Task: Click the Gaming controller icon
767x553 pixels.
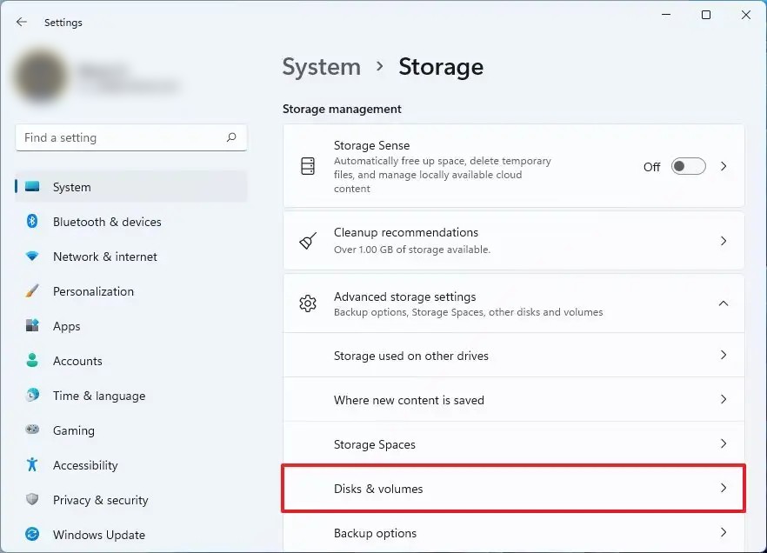Action: click(x=32, y=430)
